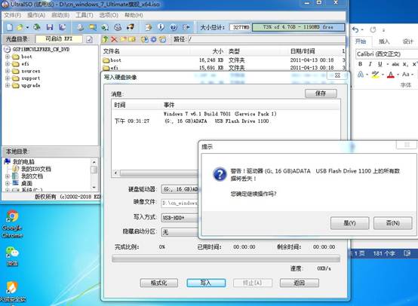Open the 文件(F) menu in UltraISO

point(12,15)
